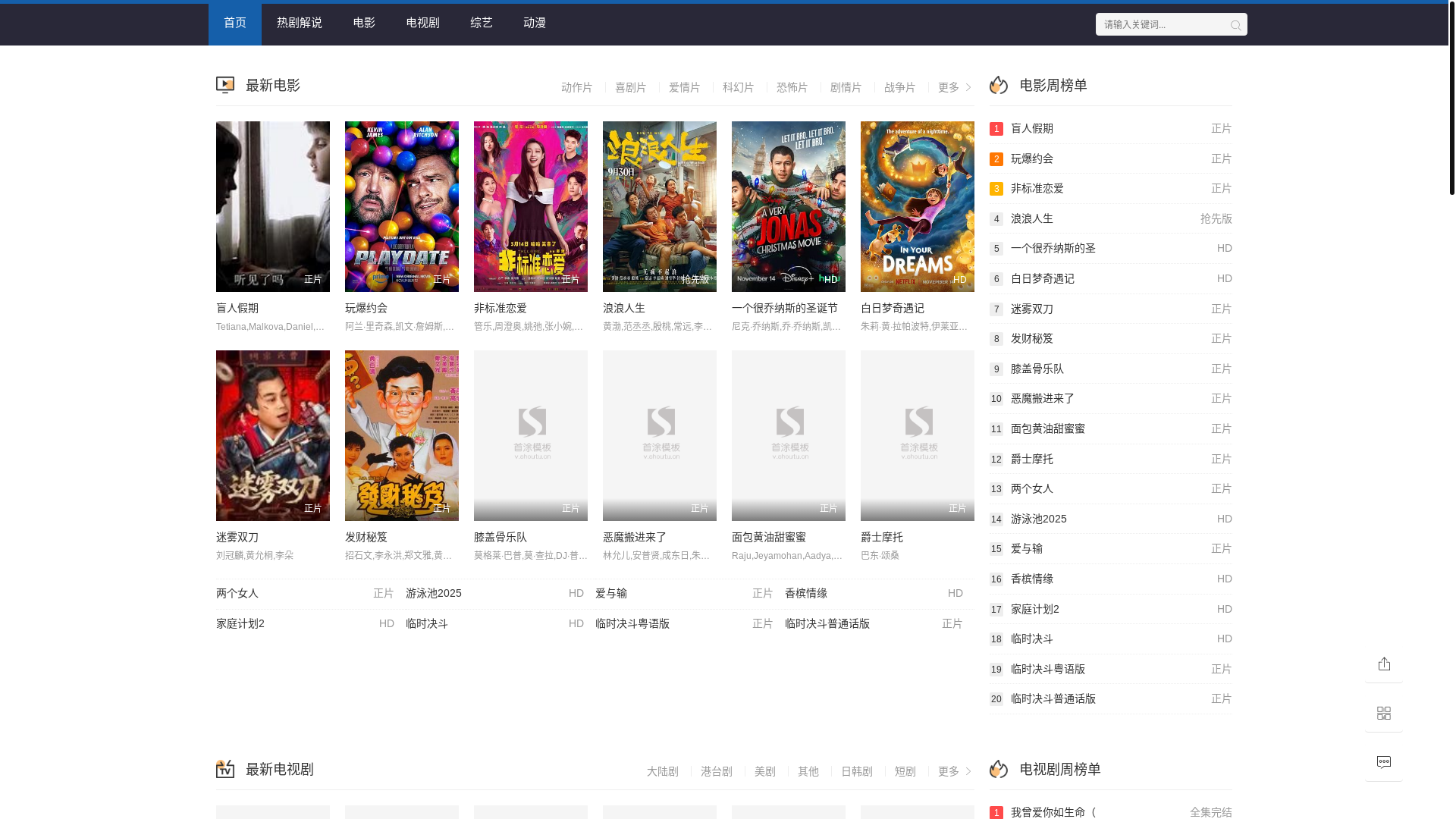Filter TV series by 大陆剧

tap(663, 772)
